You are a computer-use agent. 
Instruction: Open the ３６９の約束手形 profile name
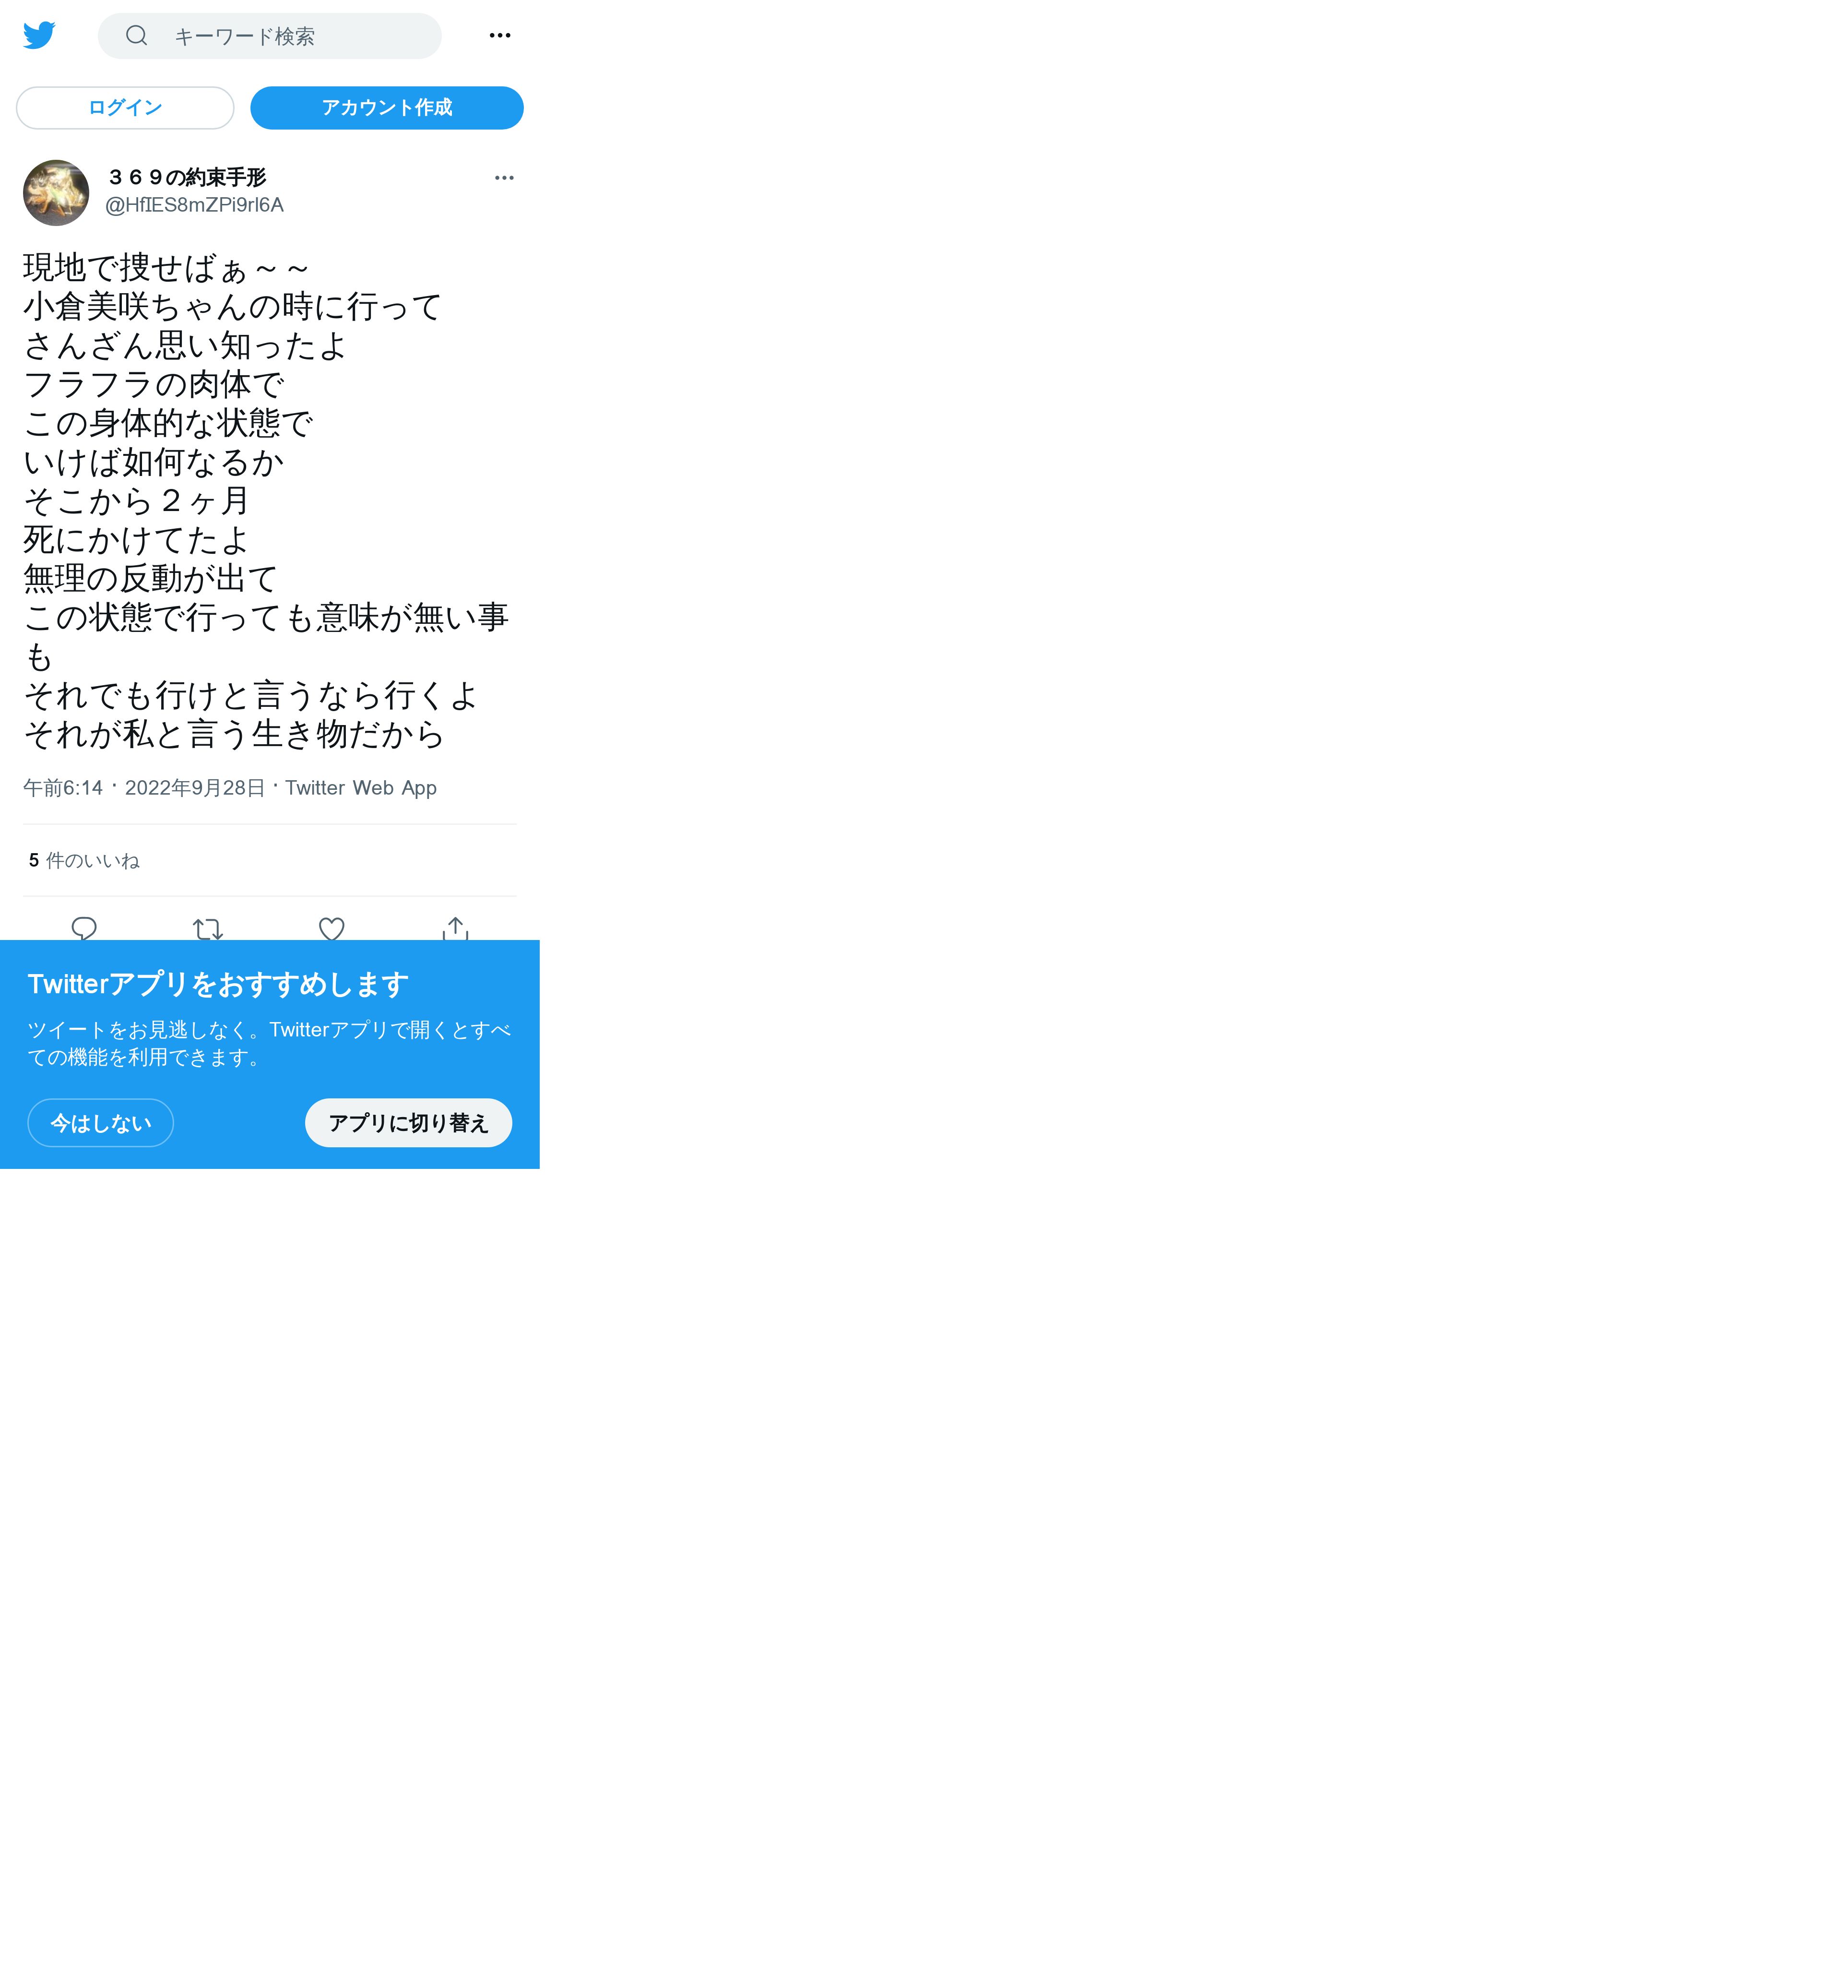pos(186,177)
